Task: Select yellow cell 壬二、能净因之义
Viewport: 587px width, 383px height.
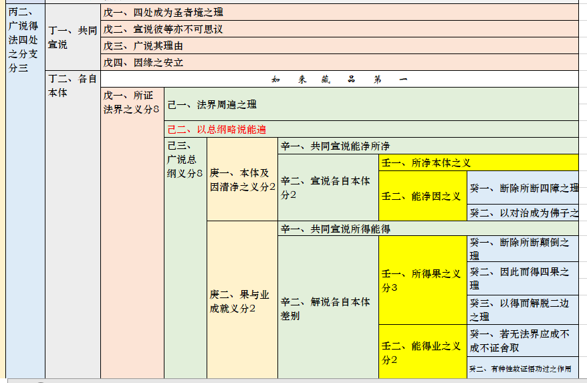Action: (x=423, y=196)
